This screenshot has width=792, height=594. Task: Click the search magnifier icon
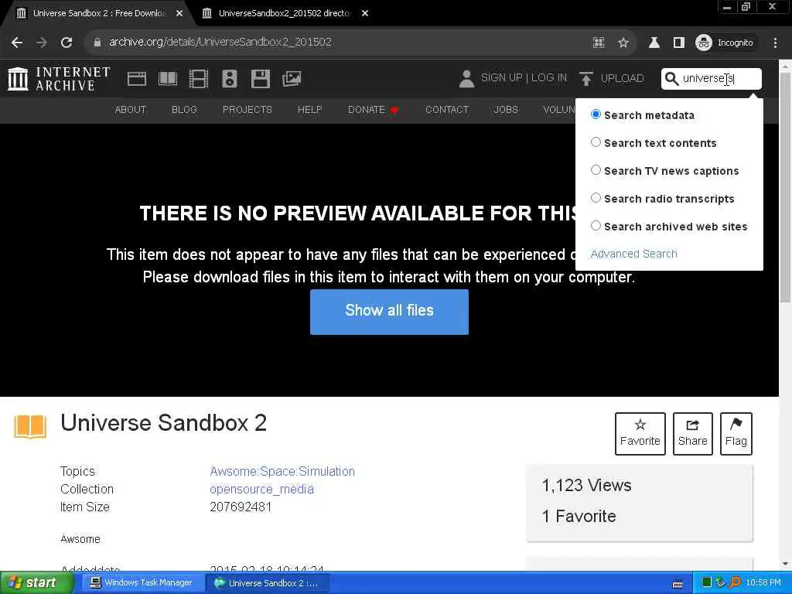click(671, 79)
